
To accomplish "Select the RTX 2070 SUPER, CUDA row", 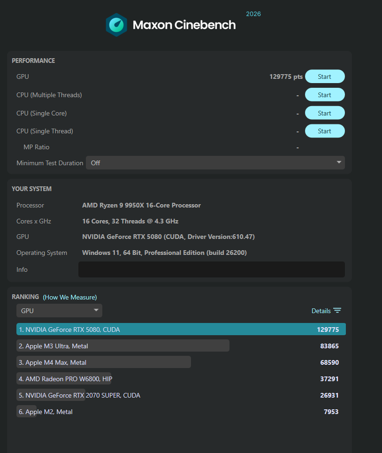I will click(x=181, y=395).
